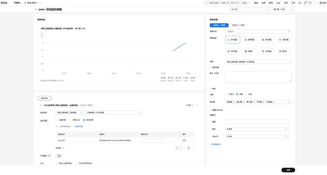The height and width of the screenshot is (175, 327).
Task: Open the CloudShell terminal icon in top bar
Action: [300, 3]
